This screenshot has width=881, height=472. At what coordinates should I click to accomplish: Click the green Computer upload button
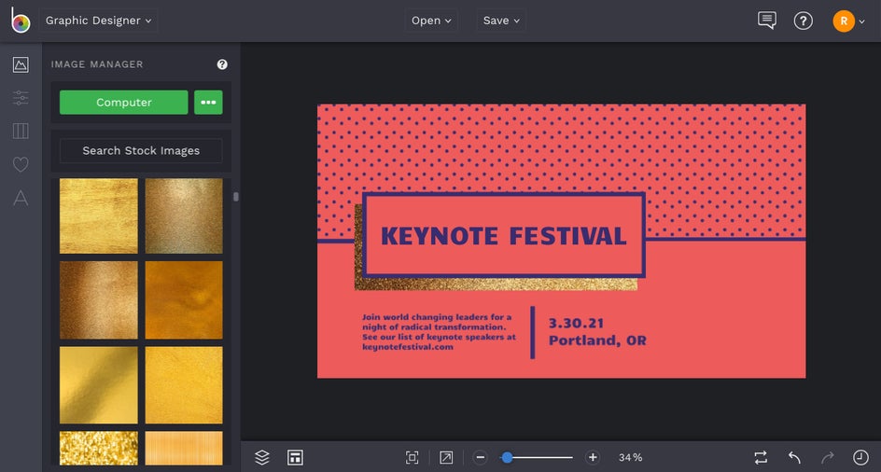[124, 103]
